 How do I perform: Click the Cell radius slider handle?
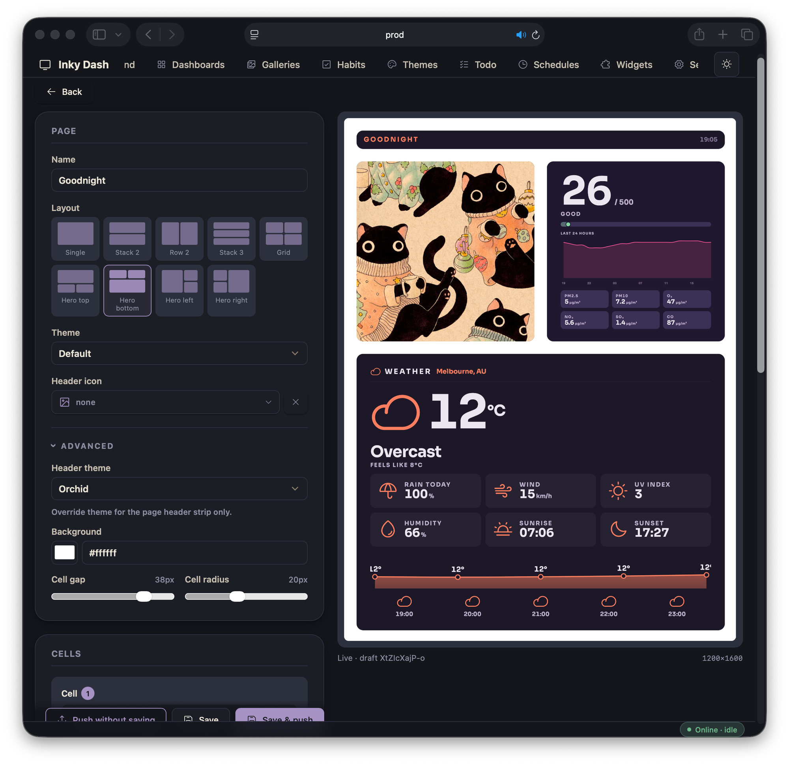pos(237,596)
